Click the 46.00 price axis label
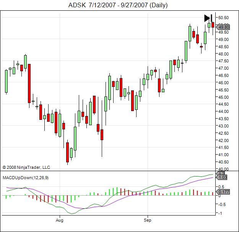Viewport: 239px width, 232px height. (223, 83)
